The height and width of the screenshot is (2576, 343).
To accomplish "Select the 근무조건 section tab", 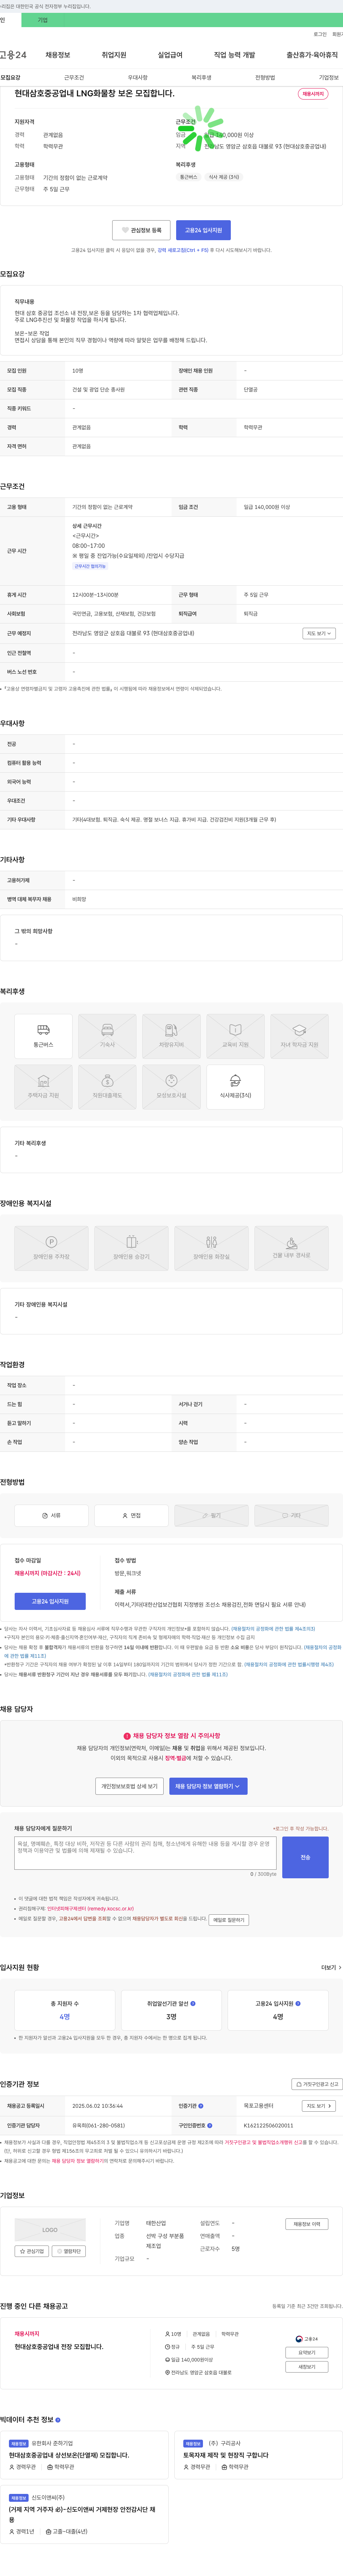I will tap(74, 77).
